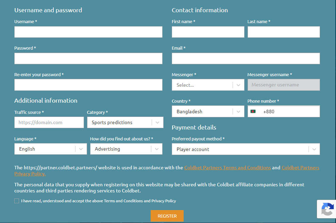Screen dimensions: 336x223
Task: Click the Password input field
Action: click(88, 58)
